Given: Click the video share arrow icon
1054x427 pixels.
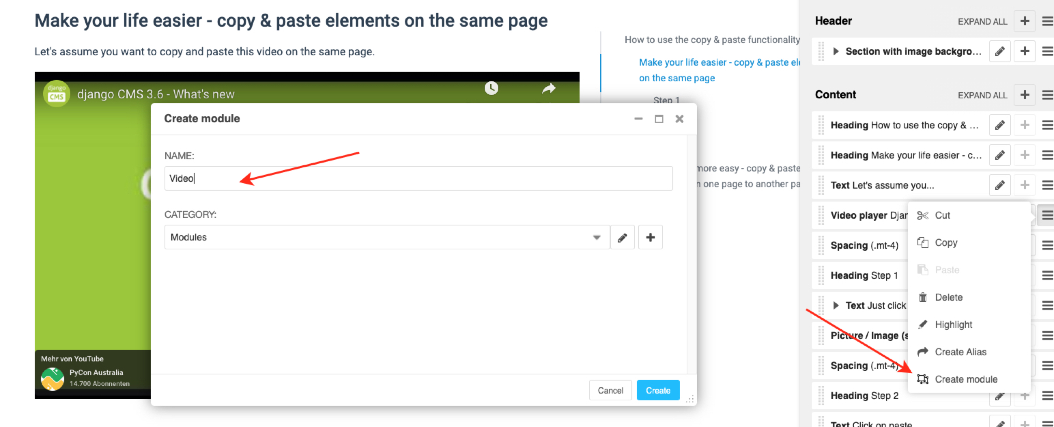Looking at the screenshot, I should pos(548,88).
